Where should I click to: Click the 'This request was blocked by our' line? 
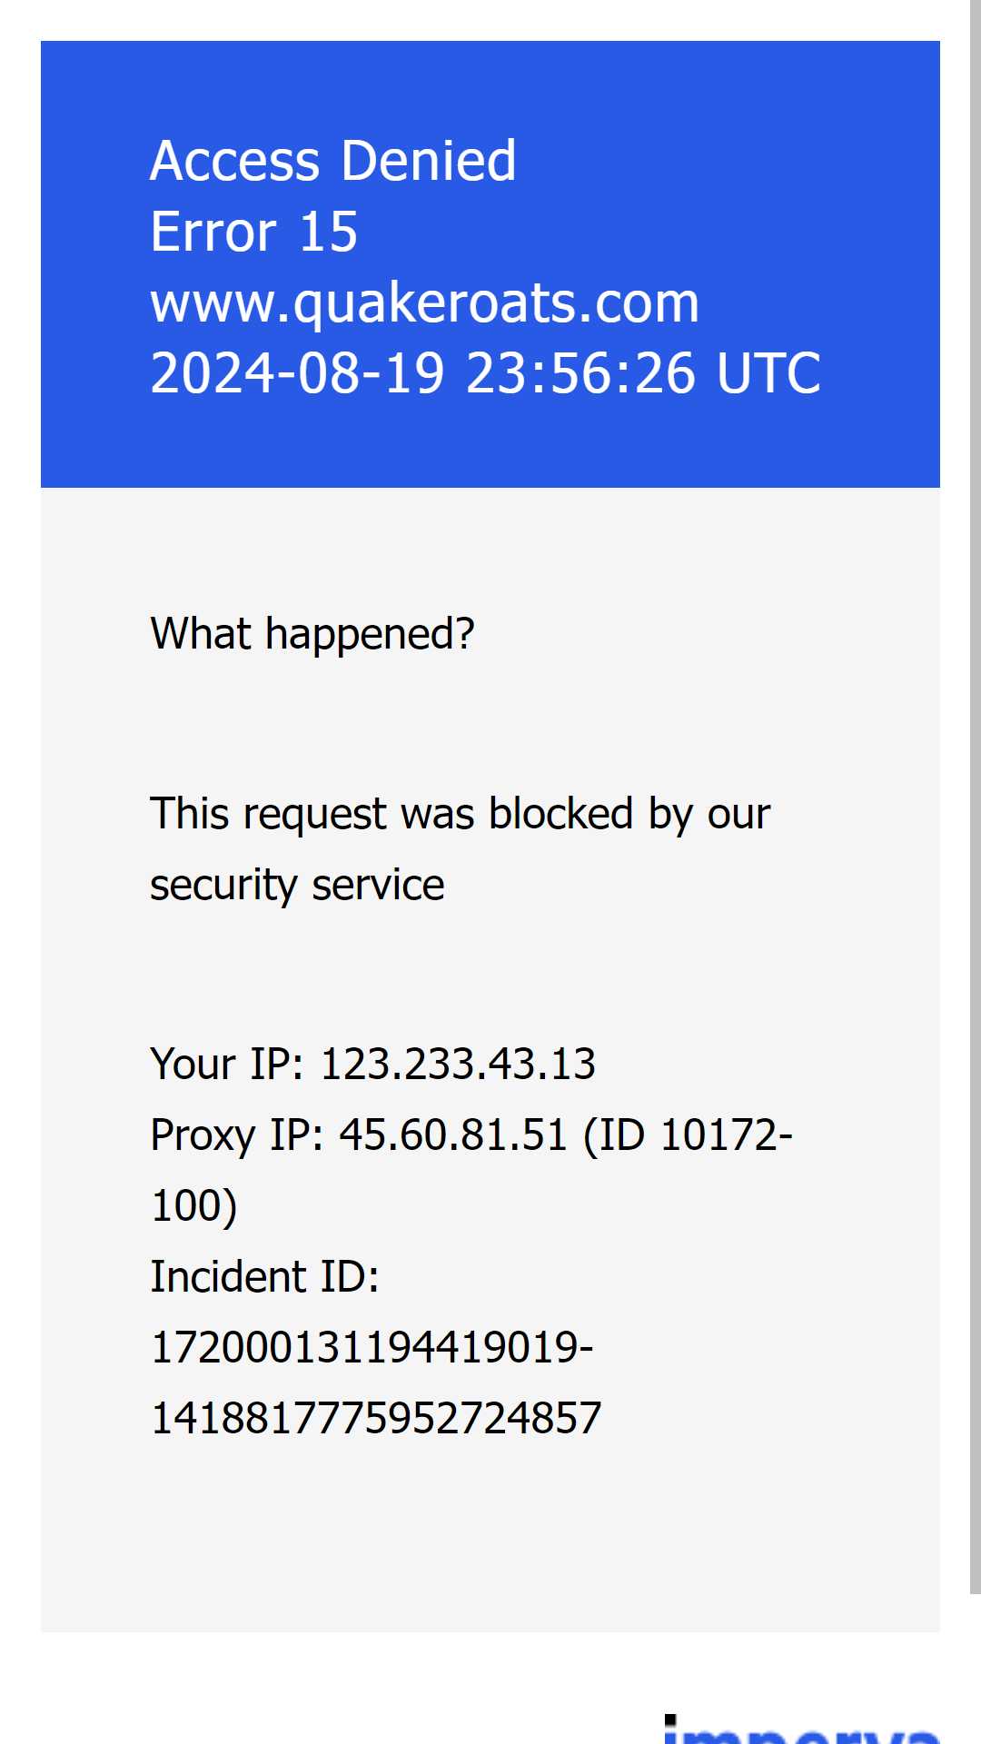pos(461,814)
